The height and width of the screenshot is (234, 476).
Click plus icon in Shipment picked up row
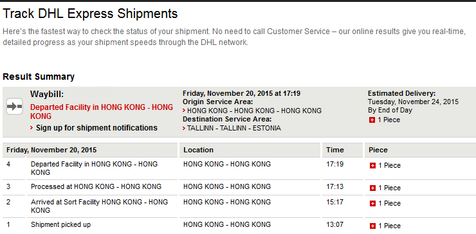click(372, 226)
